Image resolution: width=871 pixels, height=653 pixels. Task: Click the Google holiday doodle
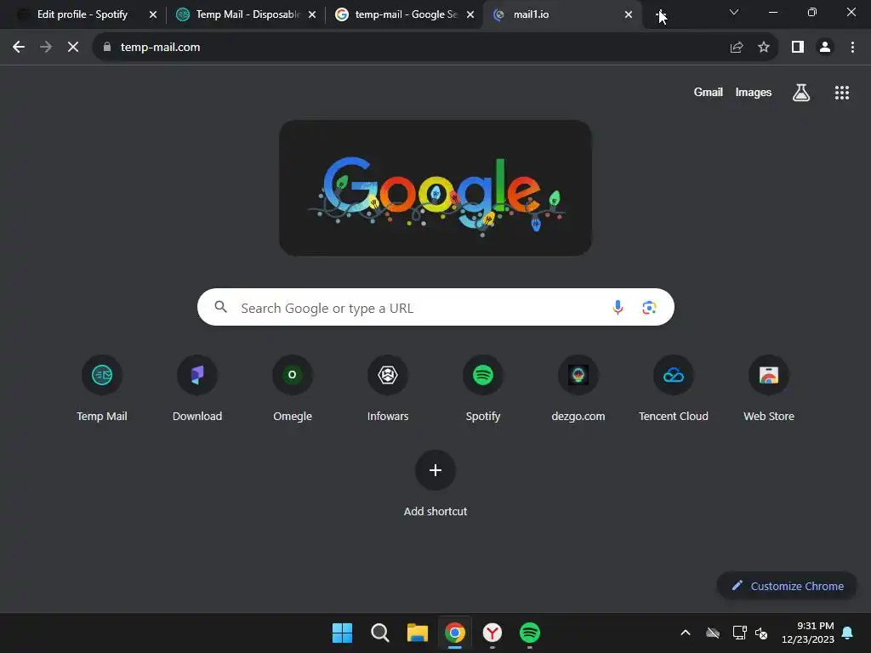tap(435, 188)
